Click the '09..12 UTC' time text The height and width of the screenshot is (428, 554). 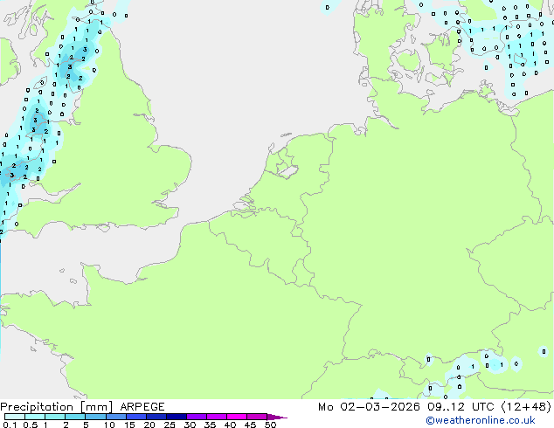[x=460, y=407]
